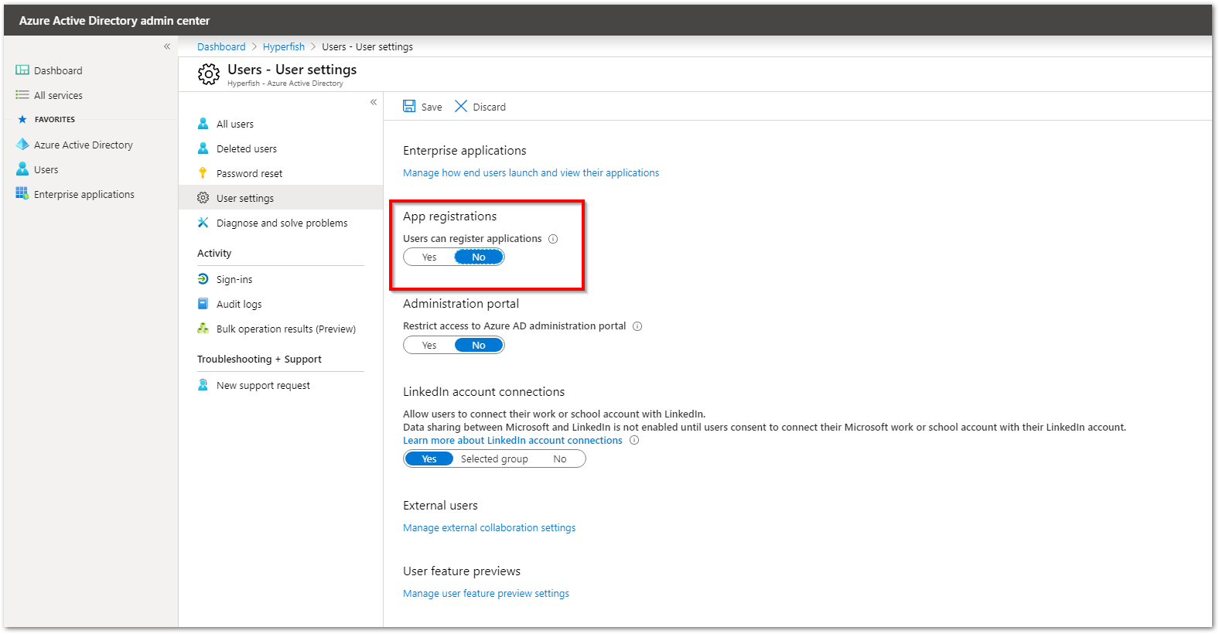The image size is (1219, 634).
Task: Click the Password reset key icon
Action: [x=203, y=173]
